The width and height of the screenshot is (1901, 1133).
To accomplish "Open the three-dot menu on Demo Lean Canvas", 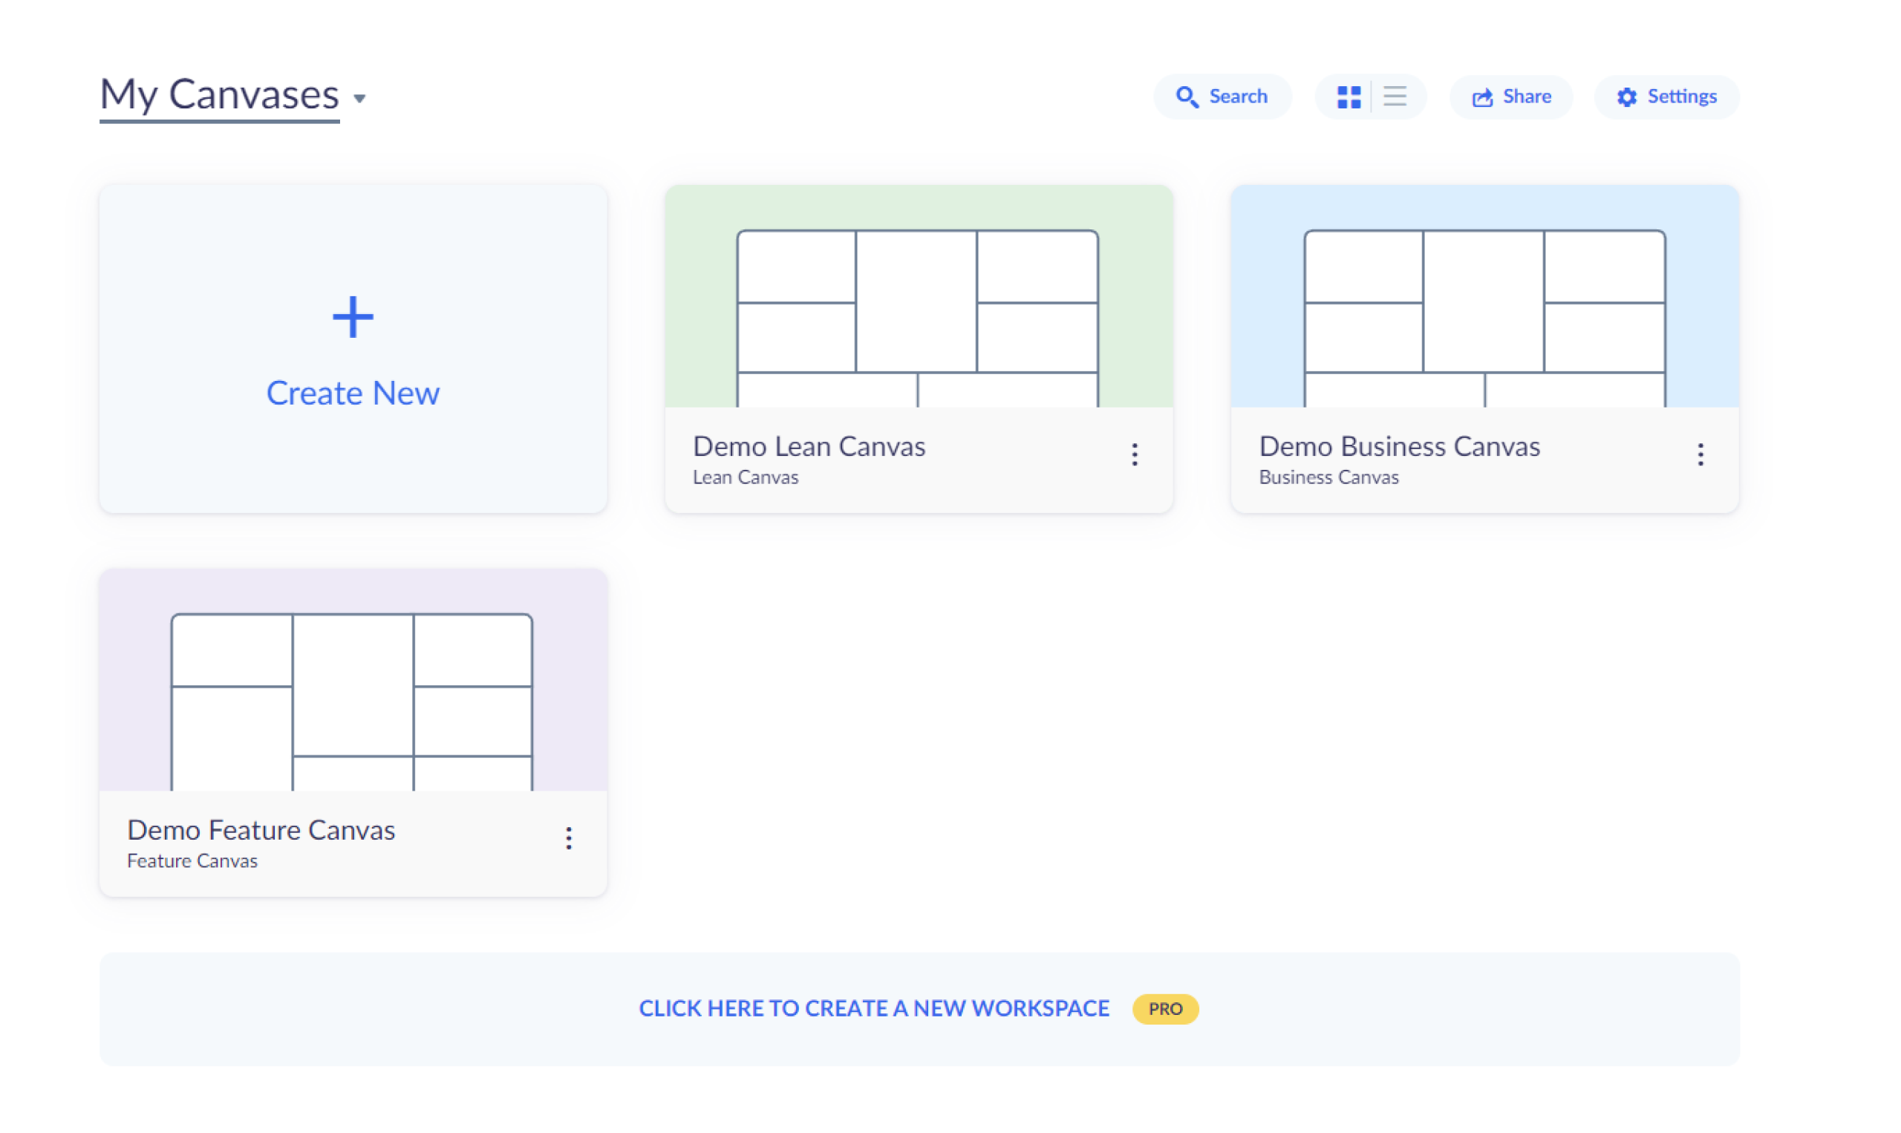I will [1135, 454].
